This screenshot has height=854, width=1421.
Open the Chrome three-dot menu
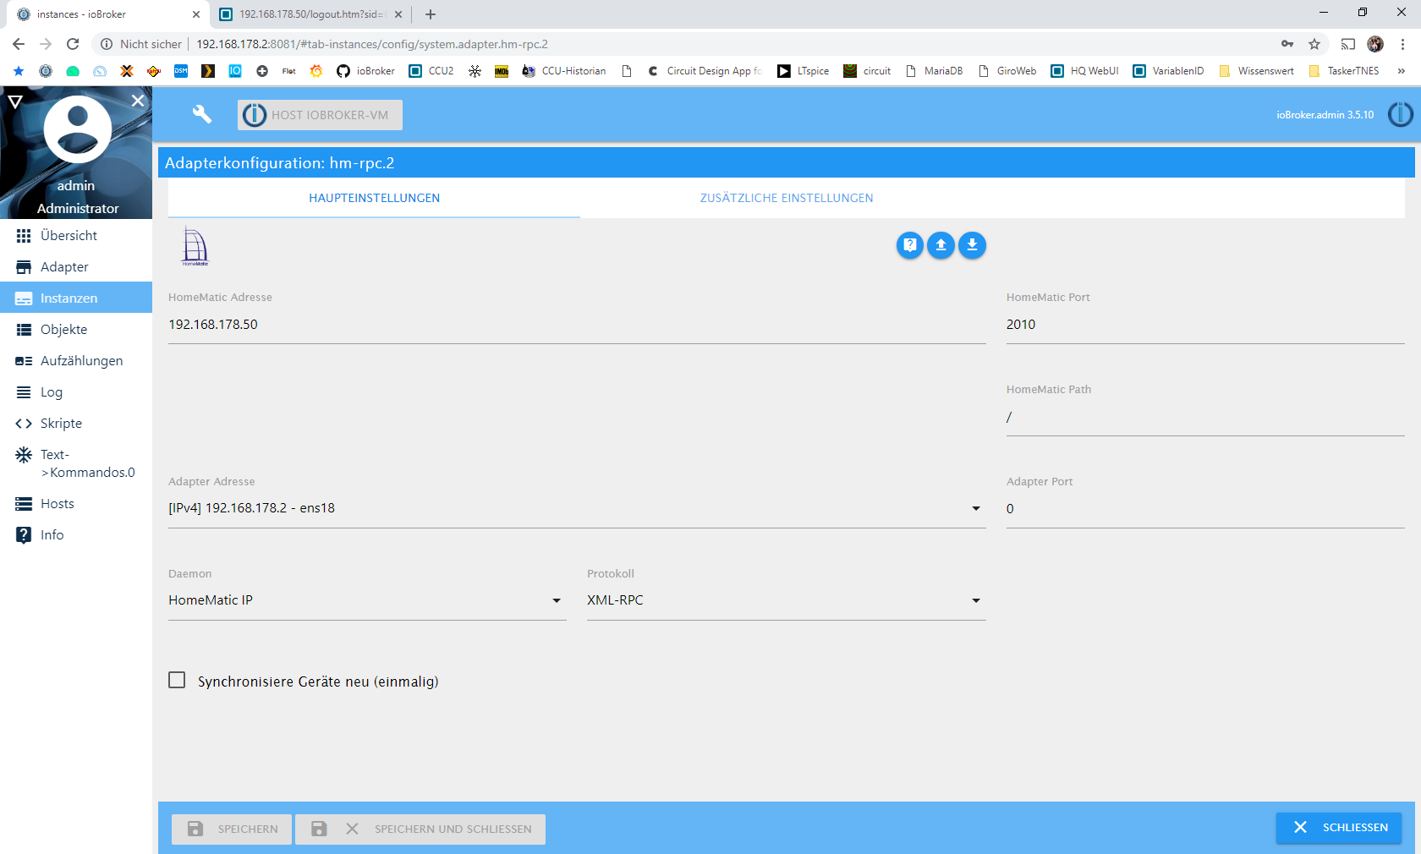(1402, 44)
